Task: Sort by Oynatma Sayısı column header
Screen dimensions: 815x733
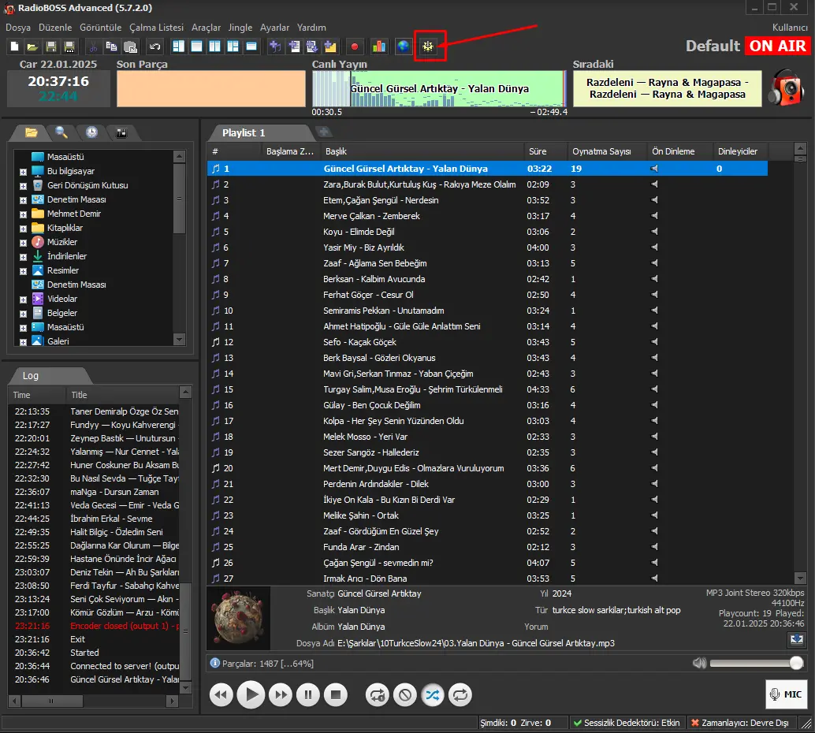Action: pos(606,151)
